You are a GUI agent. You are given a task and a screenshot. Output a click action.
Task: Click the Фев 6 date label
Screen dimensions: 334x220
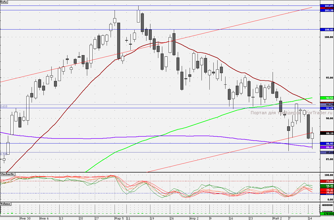pos(45,218)
